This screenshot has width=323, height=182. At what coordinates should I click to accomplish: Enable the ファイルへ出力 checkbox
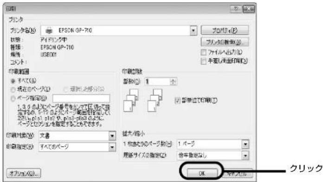tap(204, 52)
